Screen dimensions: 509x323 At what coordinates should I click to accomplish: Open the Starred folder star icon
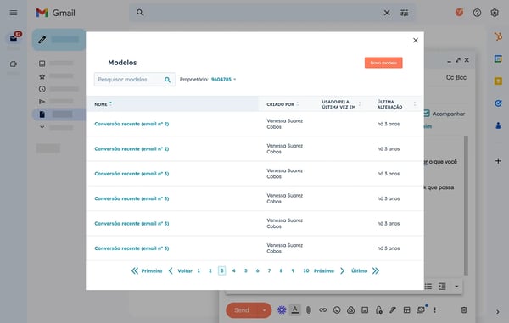coord(42,76)
